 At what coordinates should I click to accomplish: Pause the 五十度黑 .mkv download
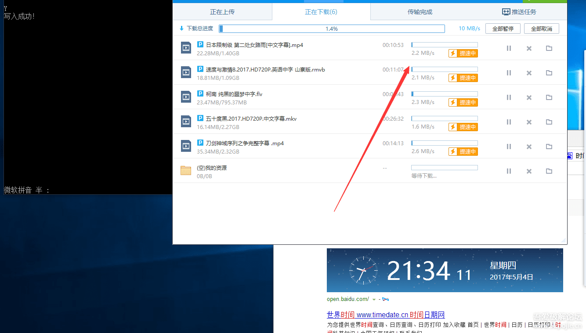509,122
